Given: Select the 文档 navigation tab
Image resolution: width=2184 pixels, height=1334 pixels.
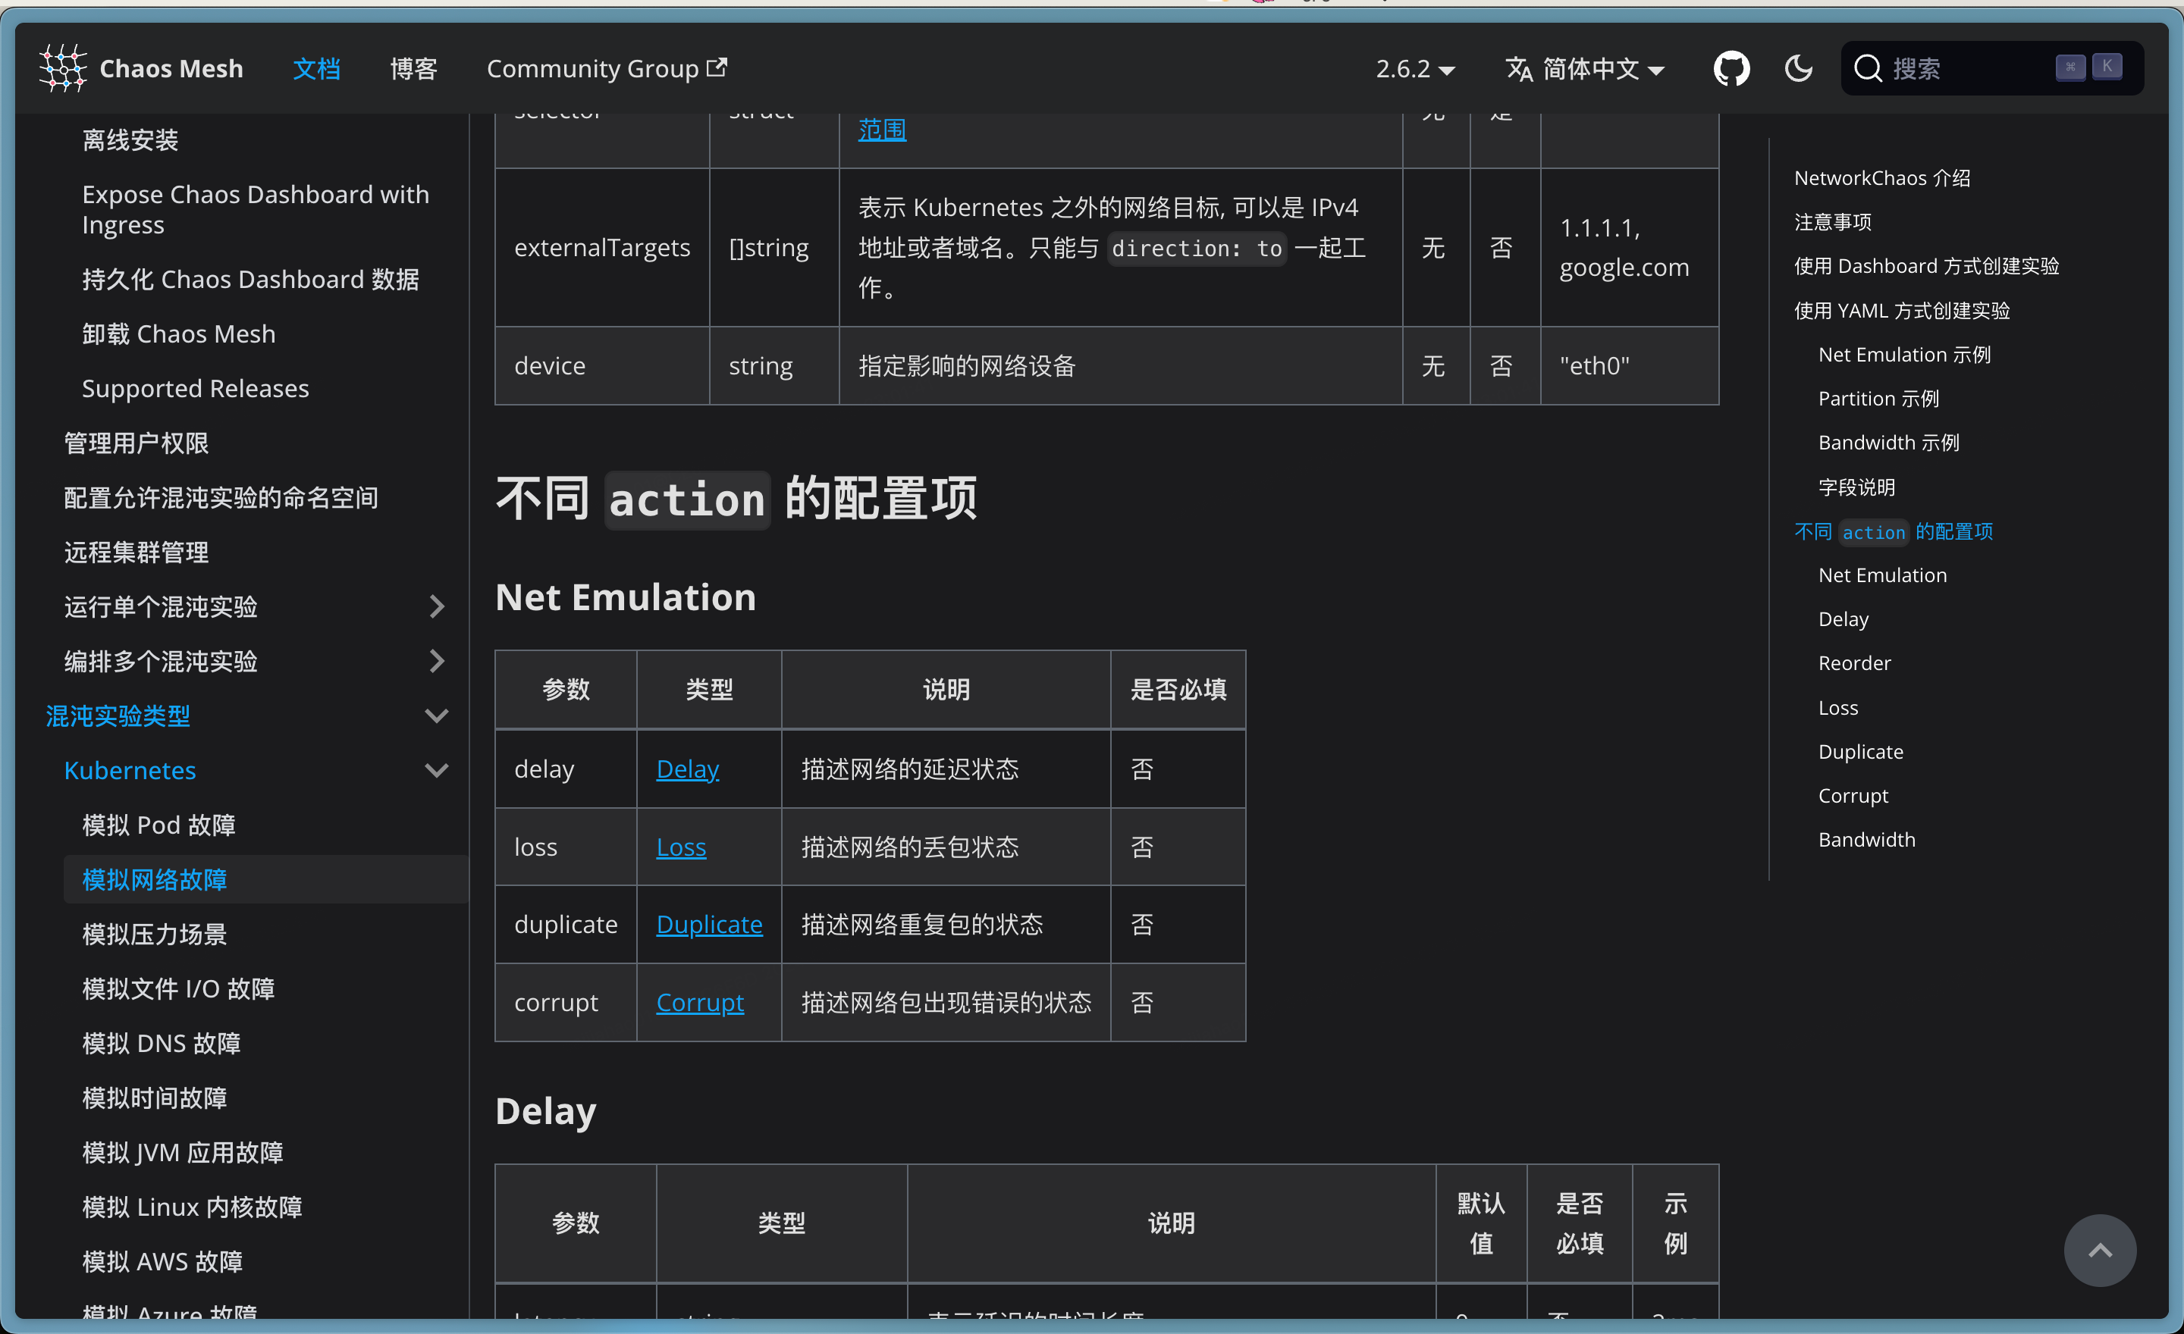Looking at the screenshot, I should (x=316, y=68).
